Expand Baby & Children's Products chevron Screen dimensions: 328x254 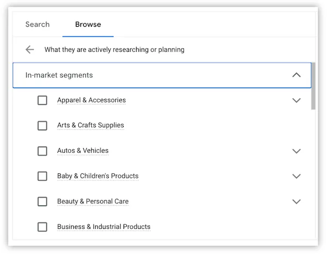click(296, 176)
